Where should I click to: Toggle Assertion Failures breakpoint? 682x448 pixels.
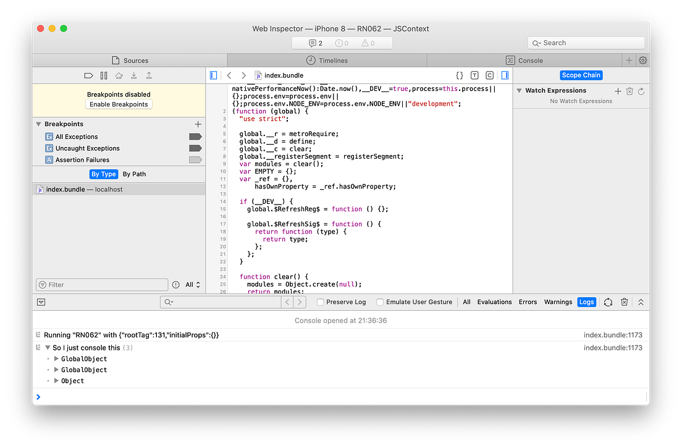pyautogui.click(x=195, y=159)
